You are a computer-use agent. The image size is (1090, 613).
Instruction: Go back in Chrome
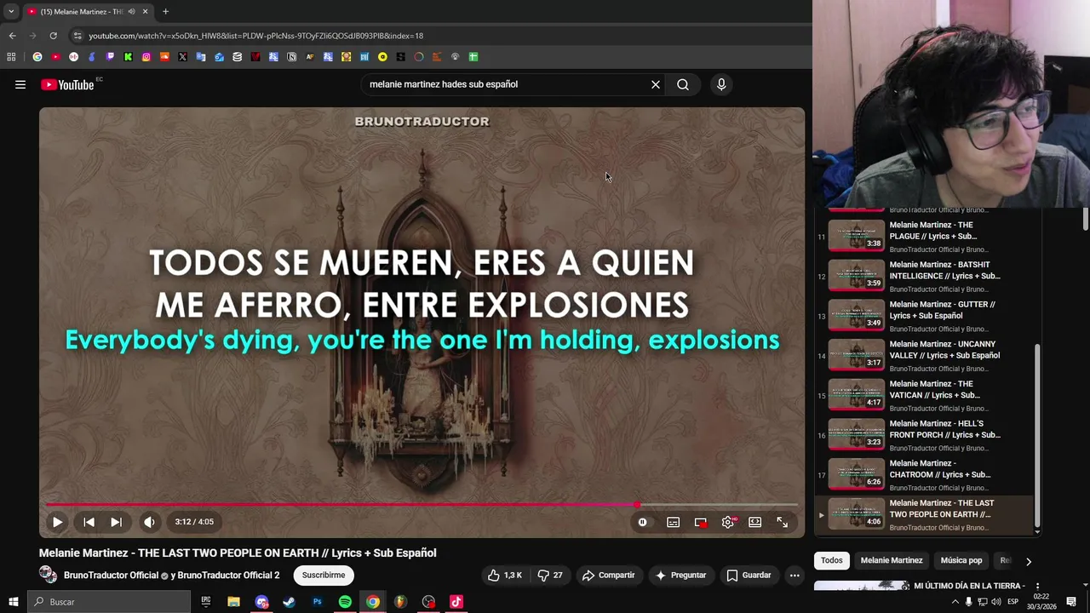12,36
